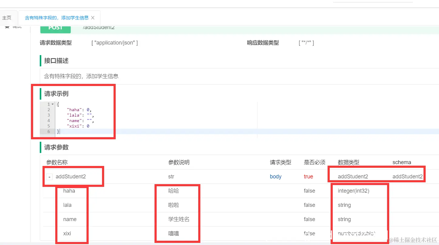439x245 pixels.
Task: Click the name parameter name cell
Action: click(x=70, y=219)
